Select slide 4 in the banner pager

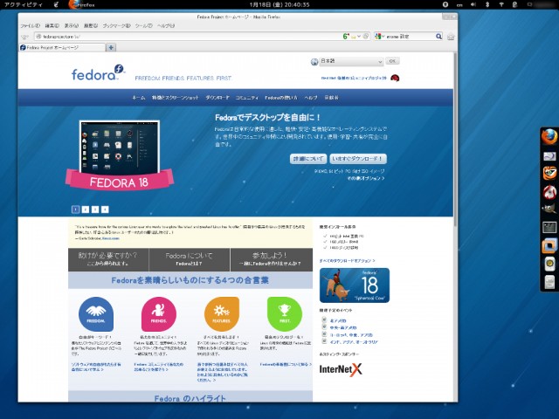point(105,209)
